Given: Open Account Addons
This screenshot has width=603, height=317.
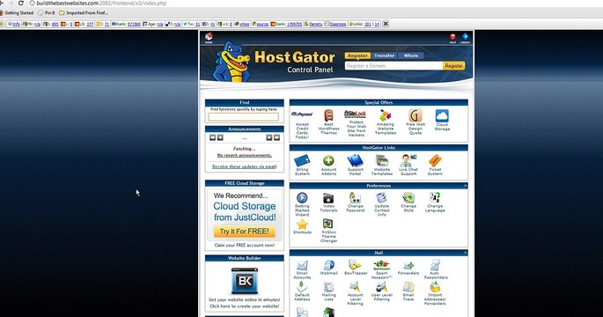Looking at the screenshot, I should tap(328, 165).
